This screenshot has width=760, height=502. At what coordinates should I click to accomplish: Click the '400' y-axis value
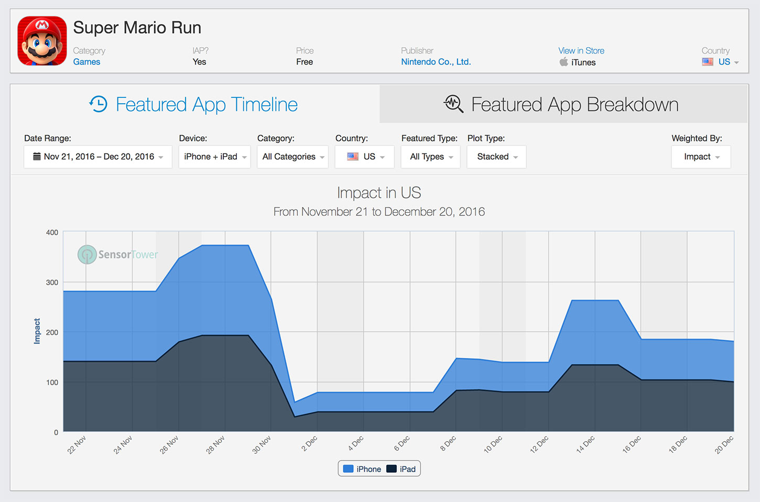point(52,232)
